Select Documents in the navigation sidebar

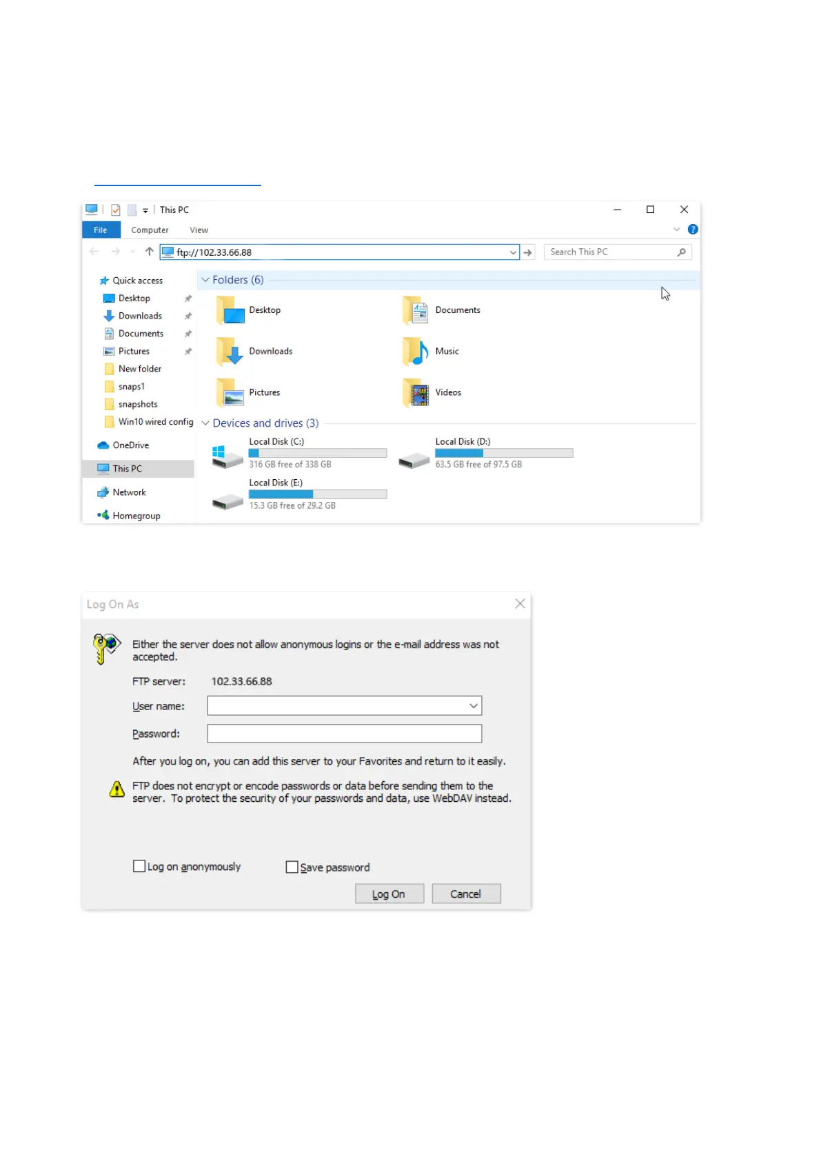[141, 334]
